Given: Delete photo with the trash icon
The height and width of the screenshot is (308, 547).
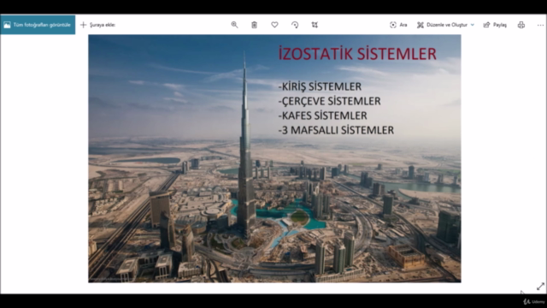Looking at the screenshot, I should 255,25.
